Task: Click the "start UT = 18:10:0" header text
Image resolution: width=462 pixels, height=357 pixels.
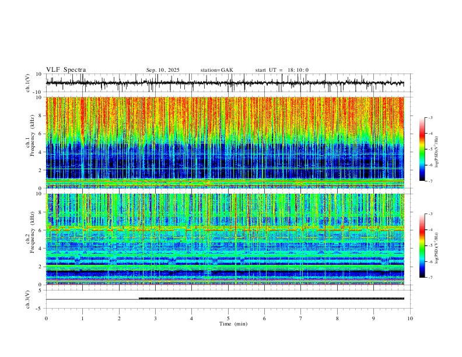Action: pos(282,70)
